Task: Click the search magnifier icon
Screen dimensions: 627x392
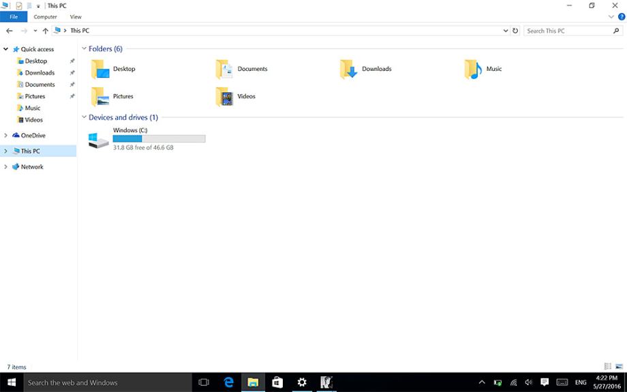Action: point(616,31)
